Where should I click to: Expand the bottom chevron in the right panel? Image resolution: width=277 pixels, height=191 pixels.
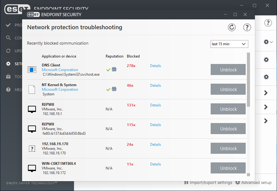coord(266,121)
